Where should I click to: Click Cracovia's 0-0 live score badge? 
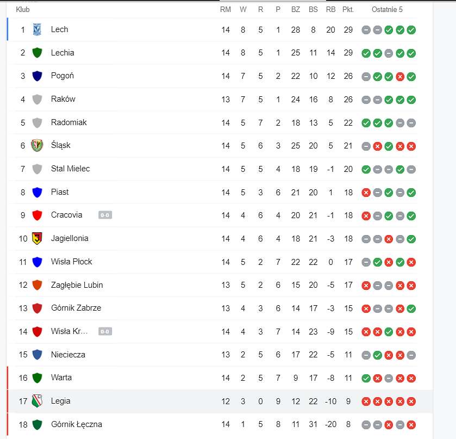tap(105, 215)
